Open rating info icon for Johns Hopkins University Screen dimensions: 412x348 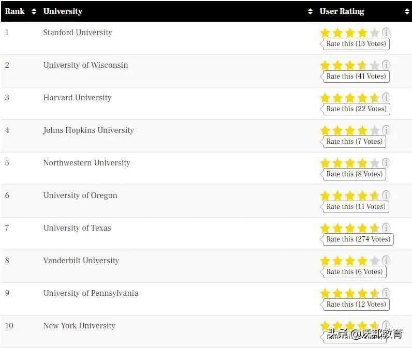point(386,130)
